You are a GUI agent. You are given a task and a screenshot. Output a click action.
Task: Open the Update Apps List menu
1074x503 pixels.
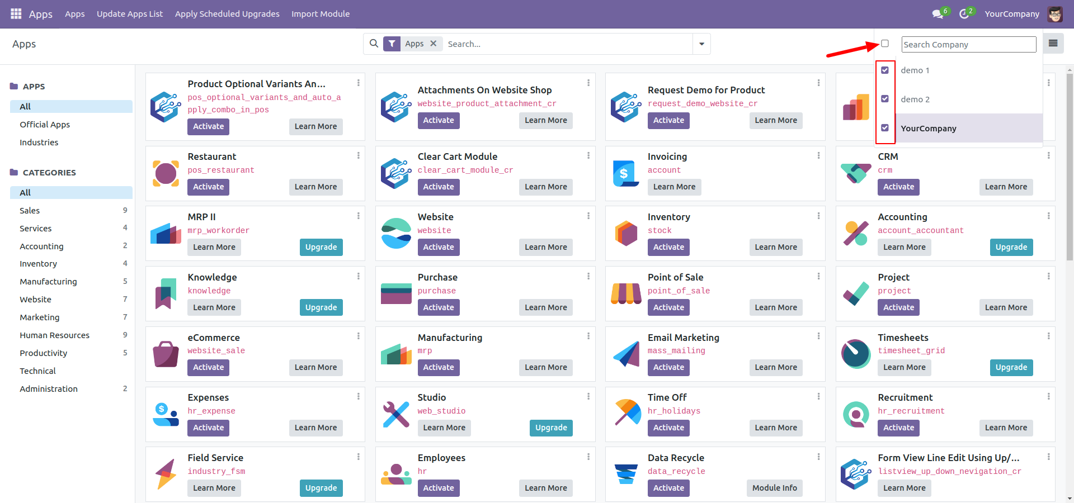130,14
